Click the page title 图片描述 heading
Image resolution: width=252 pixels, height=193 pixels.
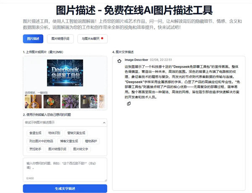pyautogui.click(x=134, y=10)
